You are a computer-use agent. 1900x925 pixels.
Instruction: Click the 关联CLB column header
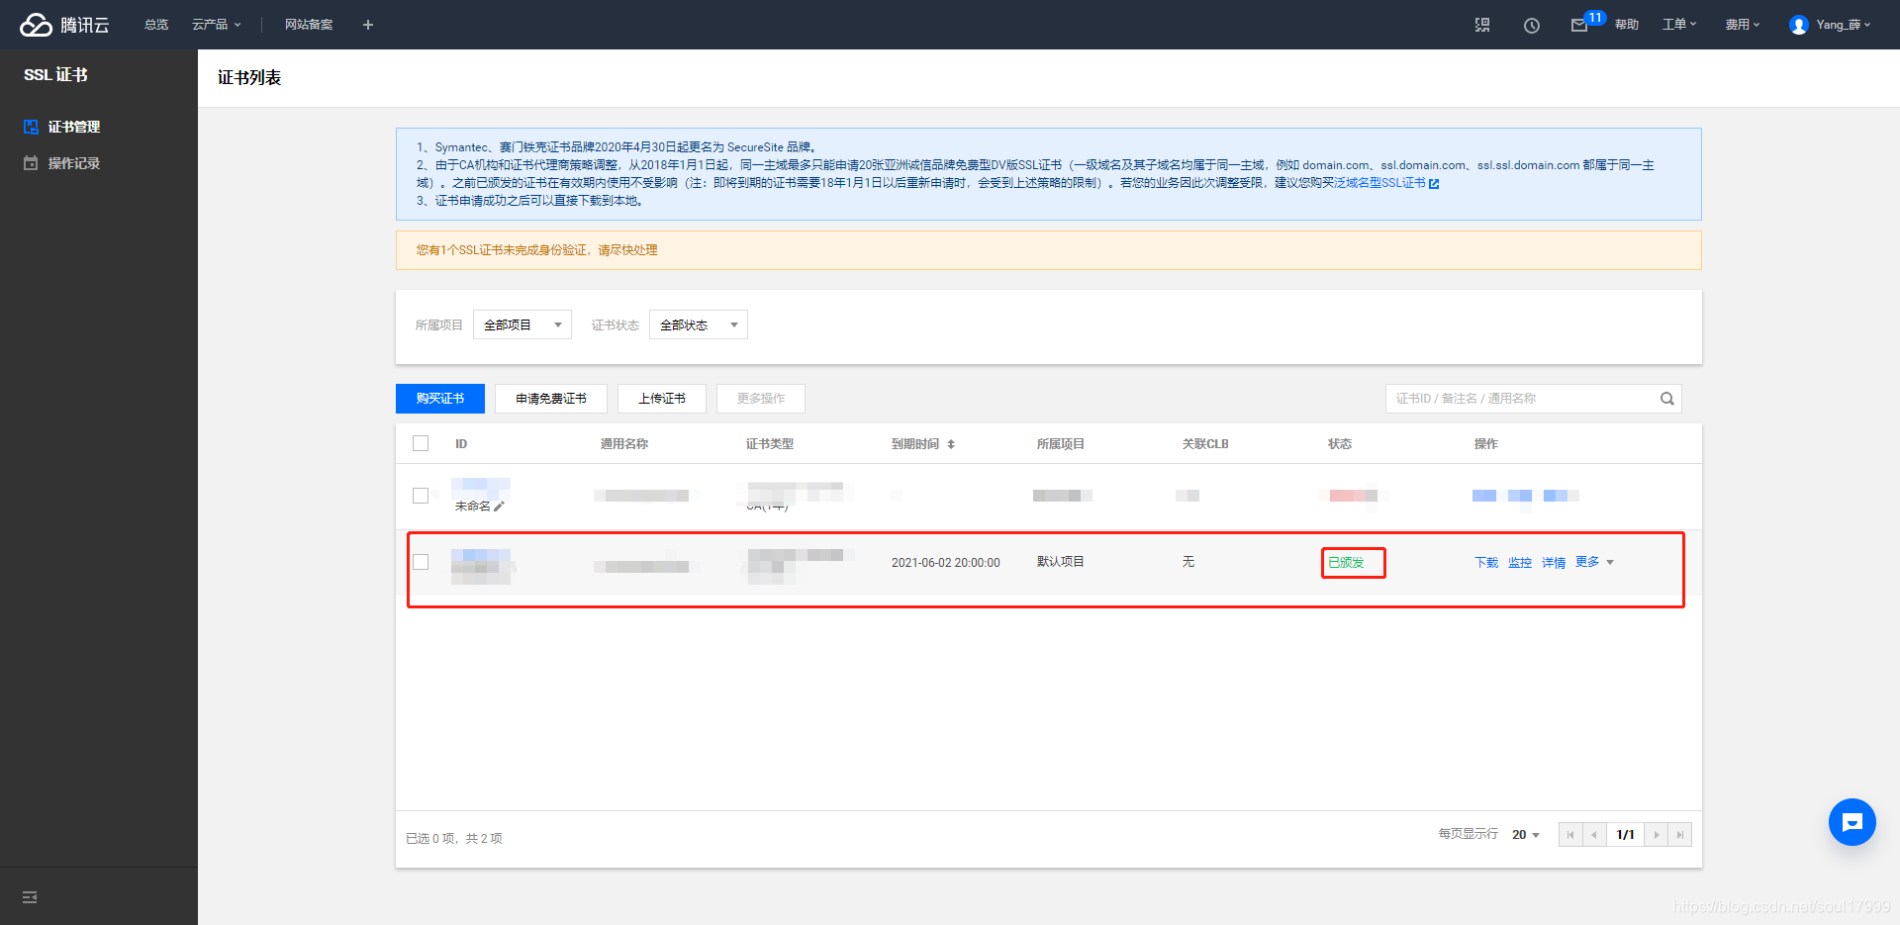tap(1205, 444)
